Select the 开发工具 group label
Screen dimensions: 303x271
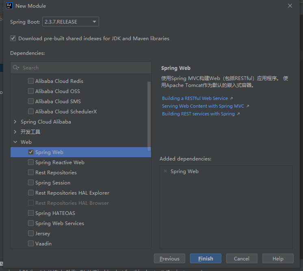pos(30,132)
